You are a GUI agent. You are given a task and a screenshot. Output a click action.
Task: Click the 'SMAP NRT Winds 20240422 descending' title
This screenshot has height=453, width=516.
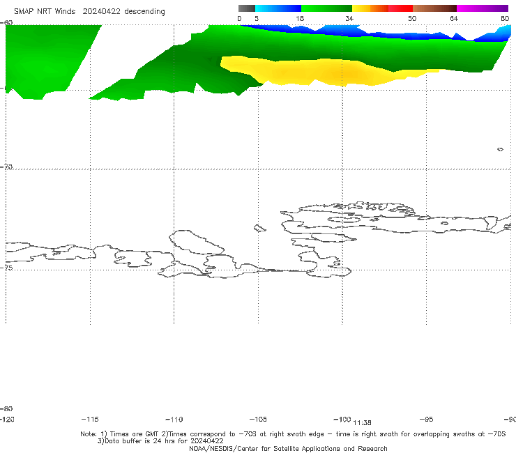89,11
